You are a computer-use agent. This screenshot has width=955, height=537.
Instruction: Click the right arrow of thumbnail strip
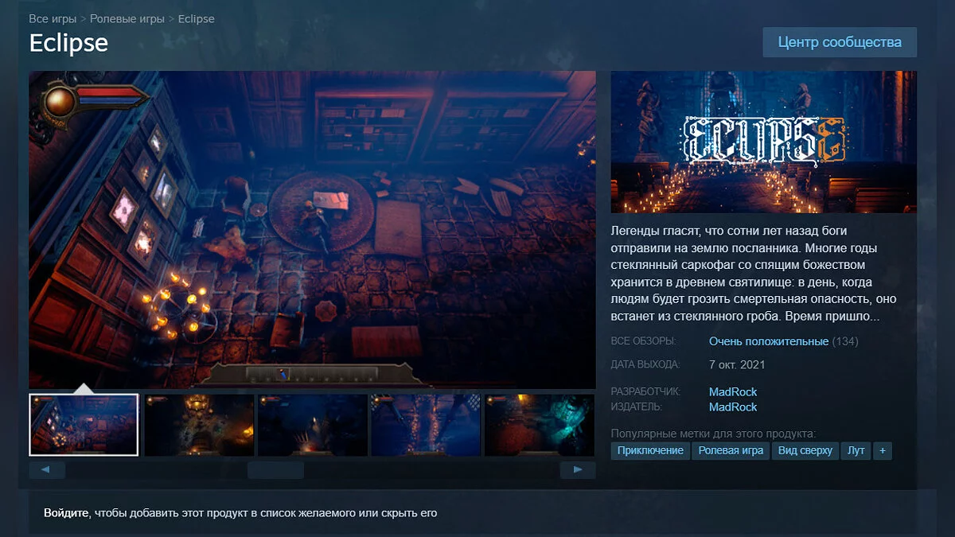(577, 470)
